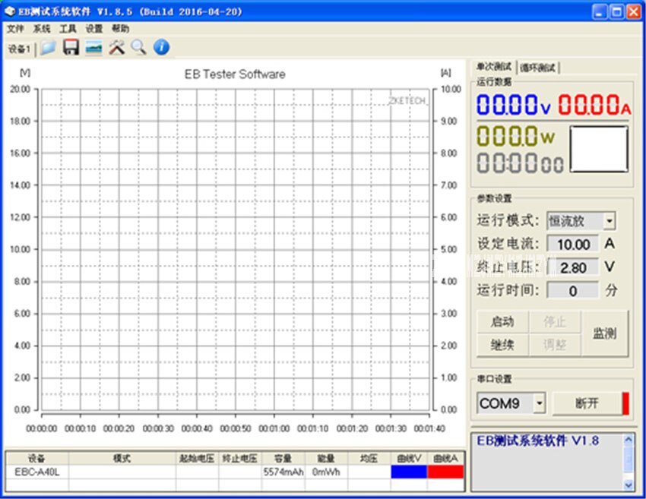Viewport: 646px width, 499px height.
Task: Save the current test data
Action: pyautogui.click(x=70, y=46)
